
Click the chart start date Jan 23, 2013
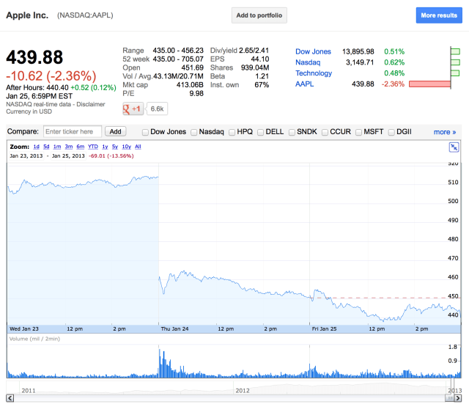click(x=26, y=156)
